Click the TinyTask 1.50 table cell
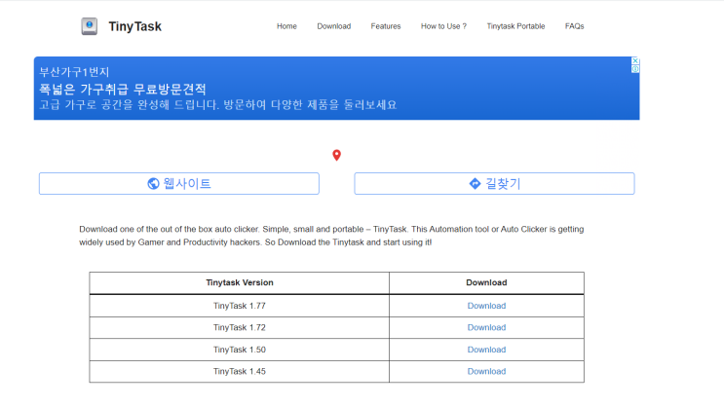The height and width of the screenshot is (407, 724). (239, 350)
